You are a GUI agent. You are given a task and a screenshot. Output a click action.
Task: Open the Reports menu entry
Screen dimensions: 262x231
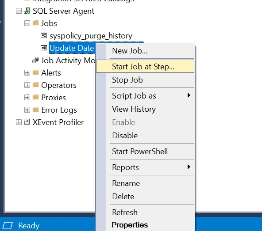tap(145, 167)
